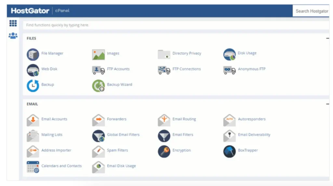
Task: Click the Spam Filters icon
Action: point(98,152)
